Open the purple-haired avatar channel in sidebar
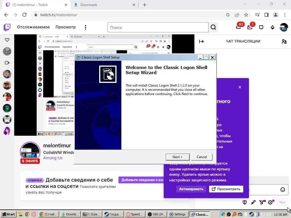This screenshot has width=291, height=218. (7, 131)
